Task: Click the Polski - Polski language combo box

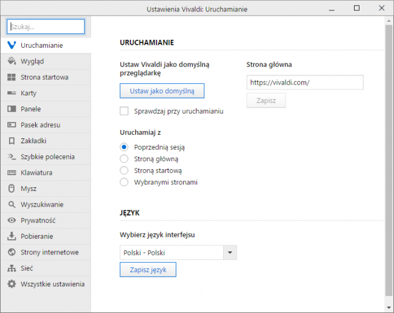Action: pyautogui.click(x=178, y=253)
